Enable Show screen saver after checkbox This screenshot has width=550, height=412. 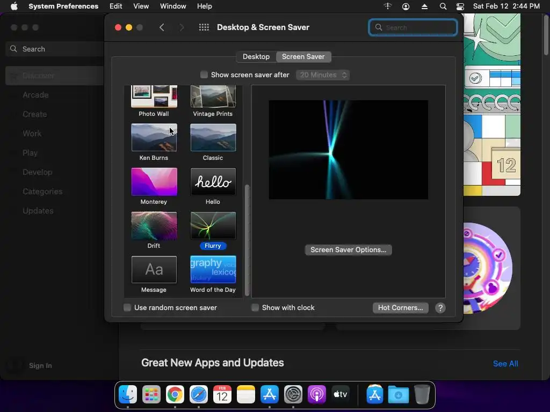click(204, 75)
